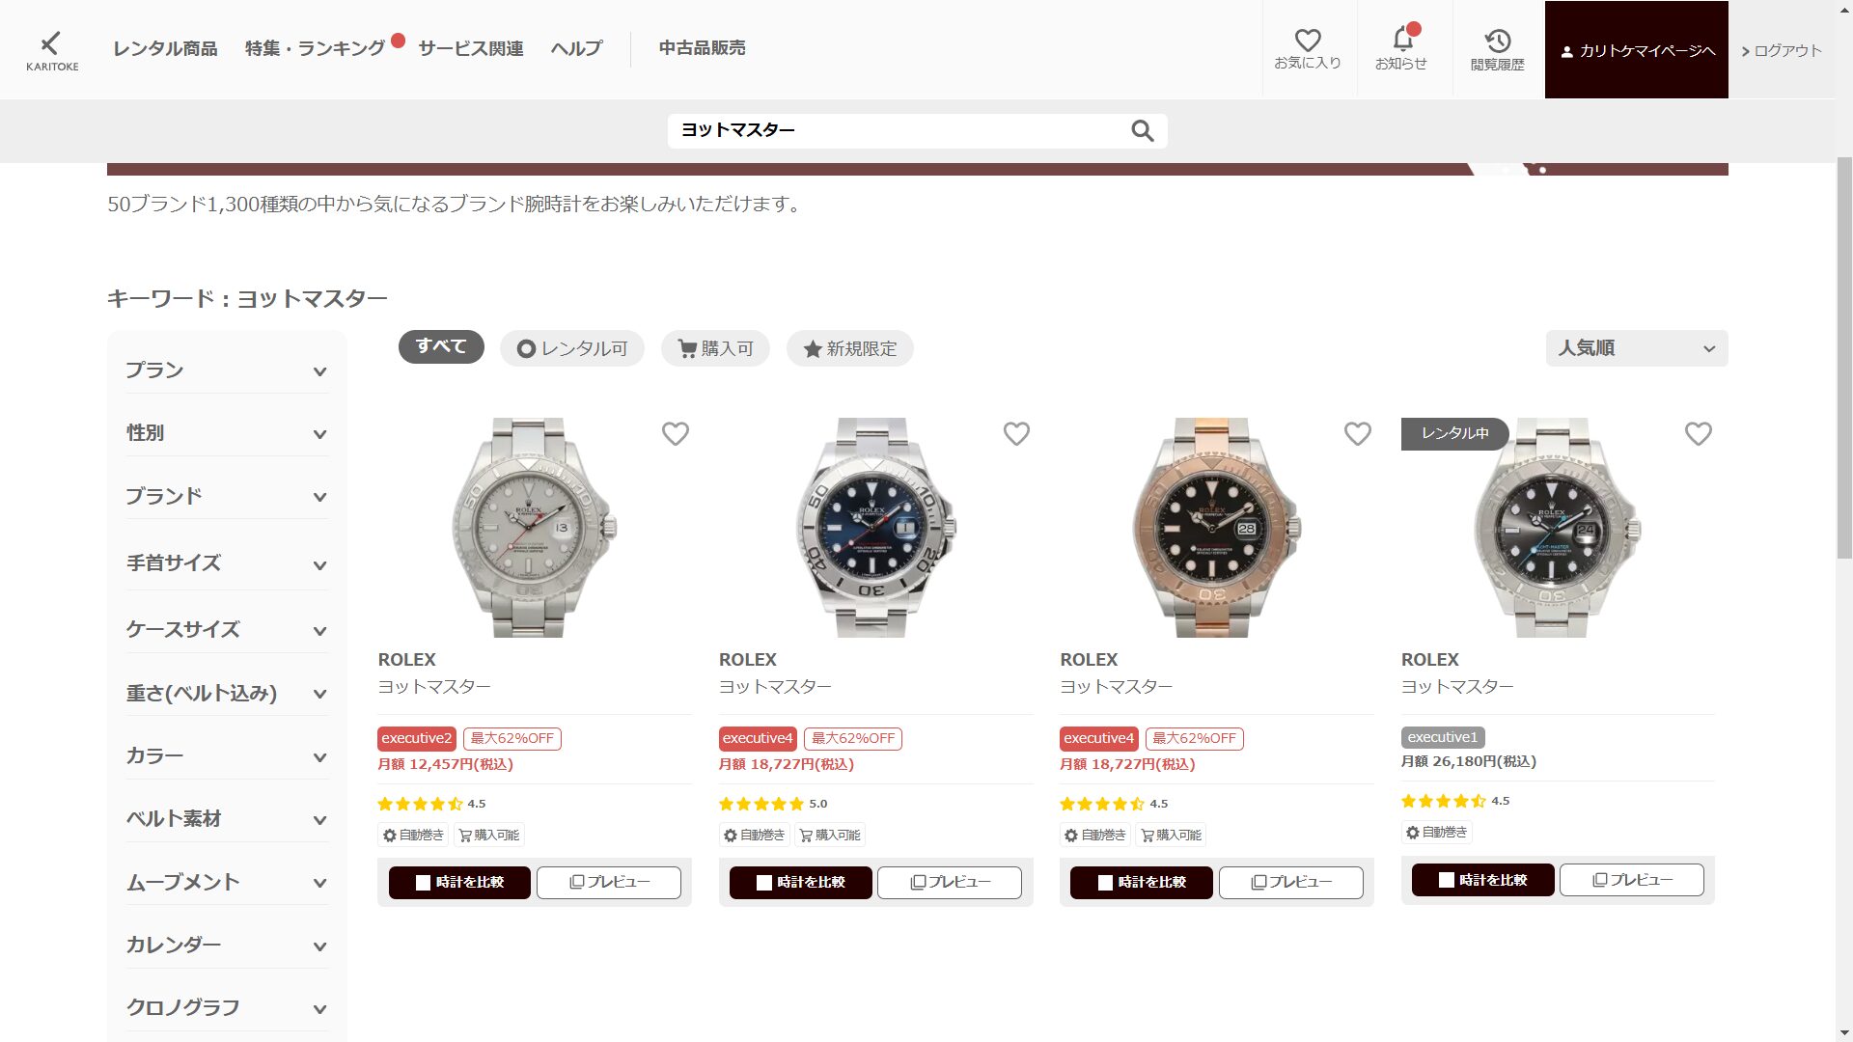Screen dimensions: 1853x1042
Task: Favorite the rose gold Rolex watch
Action: pos(1358,434)
